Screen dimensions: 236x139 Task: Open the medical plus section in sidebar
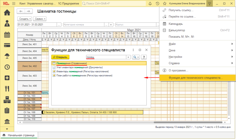tap(7, 78)
